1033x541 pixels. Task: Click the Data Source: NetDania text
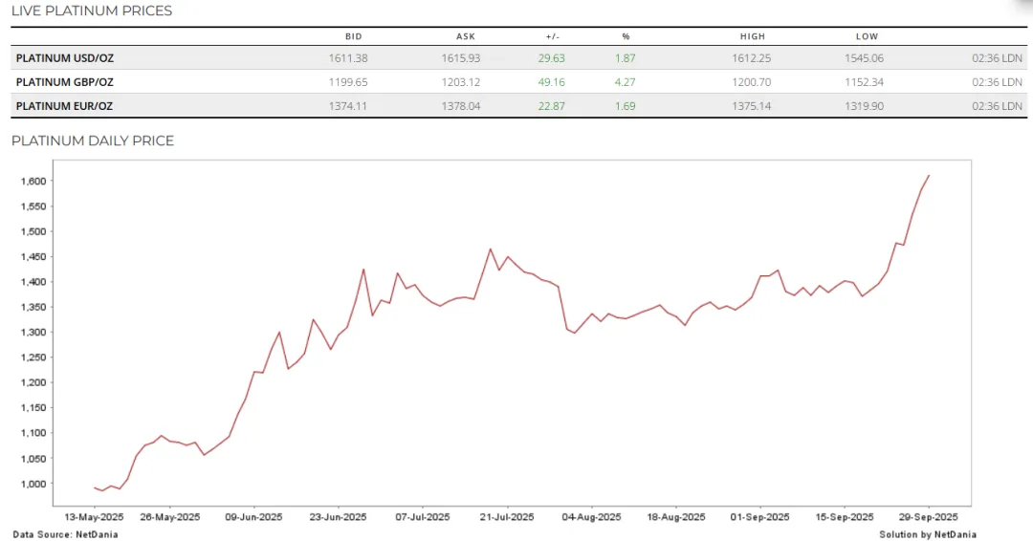click(x=65, y=534)
